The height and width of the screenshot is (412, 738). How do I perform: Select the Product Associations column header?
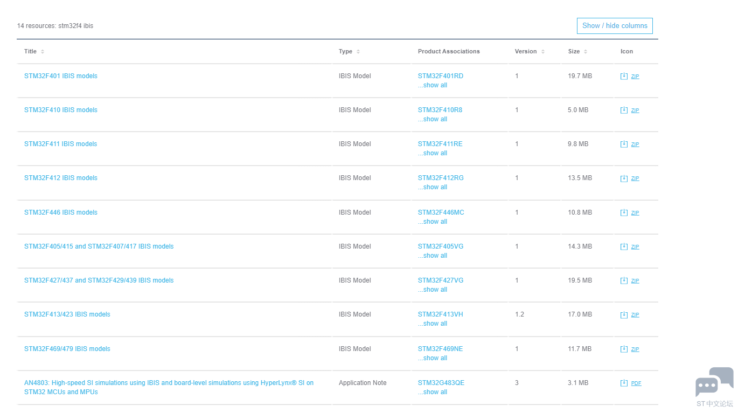pyautogui.click(x=449, y=51)
